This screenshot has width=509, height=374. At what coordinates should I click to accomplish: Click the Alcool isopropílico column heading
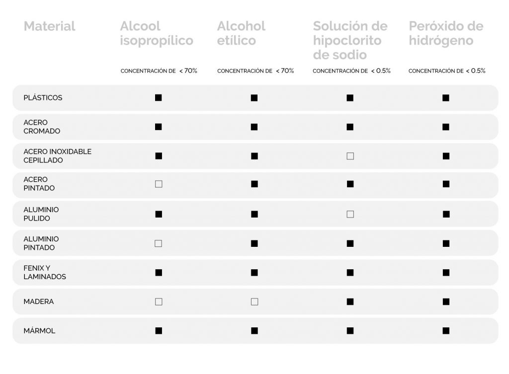[x=156, y=33]
